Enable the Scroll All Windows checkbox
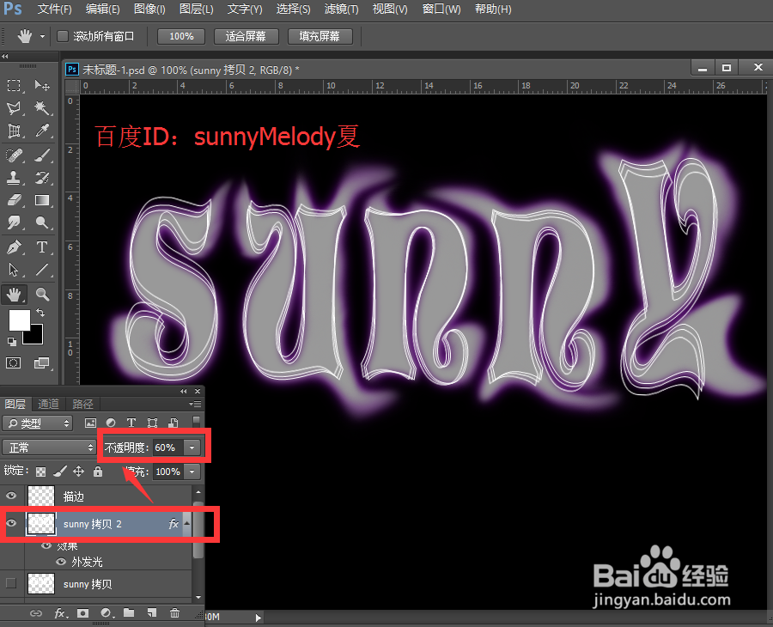This screenshot has height=627, width=773. (x=63, y=36)
